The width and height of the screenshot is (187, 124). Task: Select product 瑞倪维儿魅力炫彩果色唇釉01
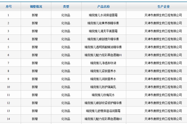[x=103, y=55]
